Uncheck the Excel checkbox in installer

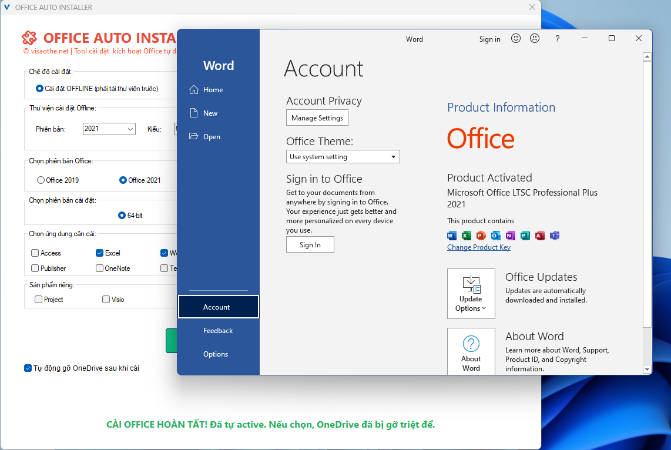coord(99,253)
